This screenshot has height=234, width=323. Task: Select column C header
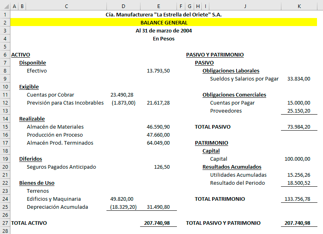(66, 6)
